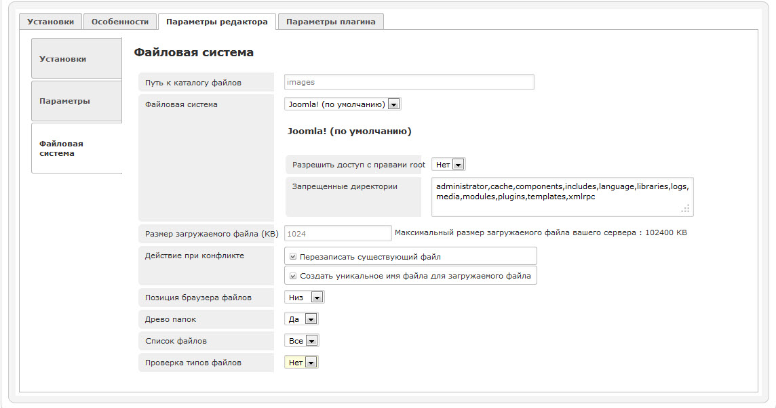Click the Позиция браузера файлов label
The width and height of the screenshot is (776, 408).
point(198,298)
